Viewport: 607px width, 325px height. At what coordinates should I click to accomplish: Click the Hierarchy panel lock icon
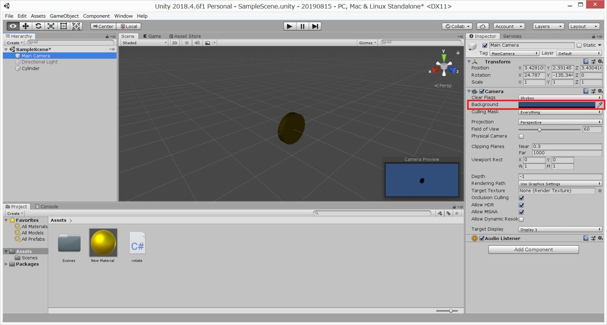[107, 36]
